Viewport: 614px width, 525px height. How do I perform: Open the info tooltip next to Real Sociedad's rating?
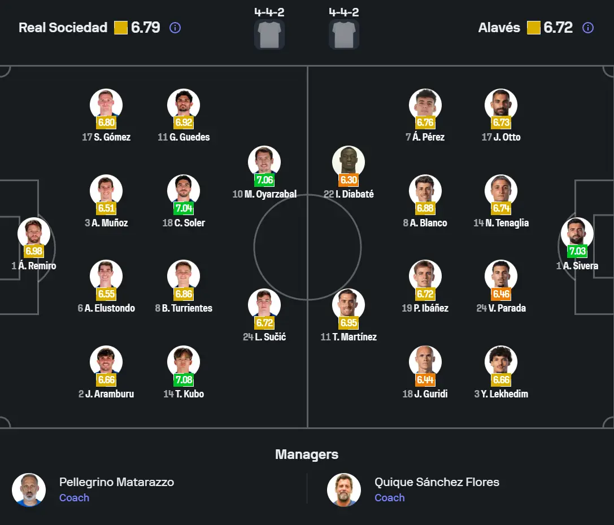click(175, 27)
